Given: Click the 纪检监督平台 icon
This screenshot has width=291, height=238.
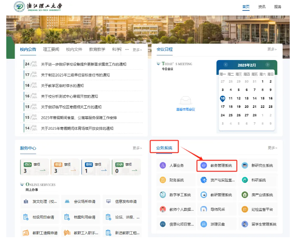Looking at the screenshot, I should [245, 209].
